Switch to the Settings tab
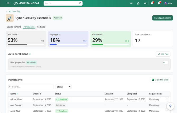This screenshot has height=113, width=177. tap(41, 27)
